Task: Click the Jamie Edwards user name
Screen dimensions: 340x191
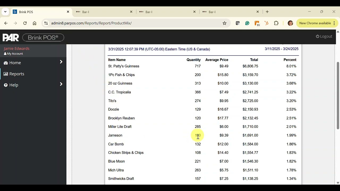Action: (16, 49)
